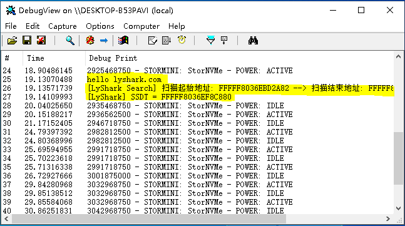Select row 40 message 3042968750 POWER: IDLE

coord(198,211)
